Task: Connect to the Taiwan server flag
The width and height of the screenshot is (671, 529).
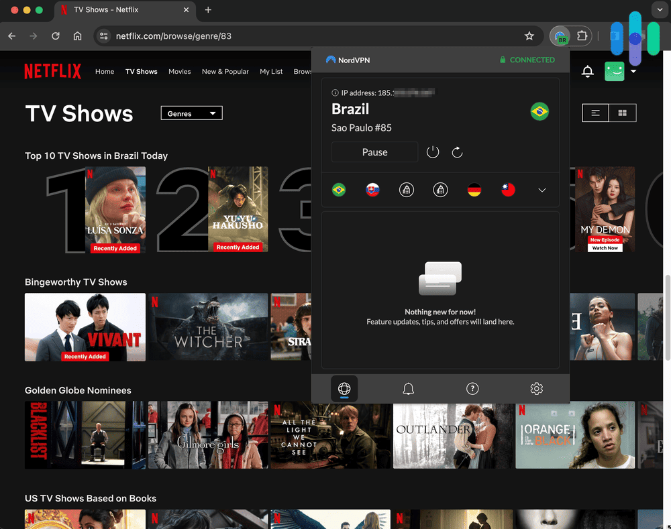Action: pyautogui.click(x=508, y=190)
